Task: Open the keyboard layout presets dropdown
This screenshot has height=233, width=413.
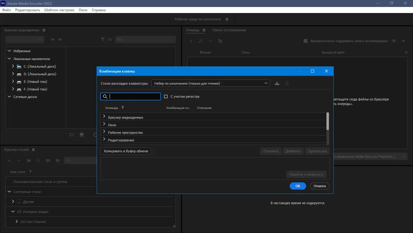Action: pyautogui.click(x=211, y=83)
